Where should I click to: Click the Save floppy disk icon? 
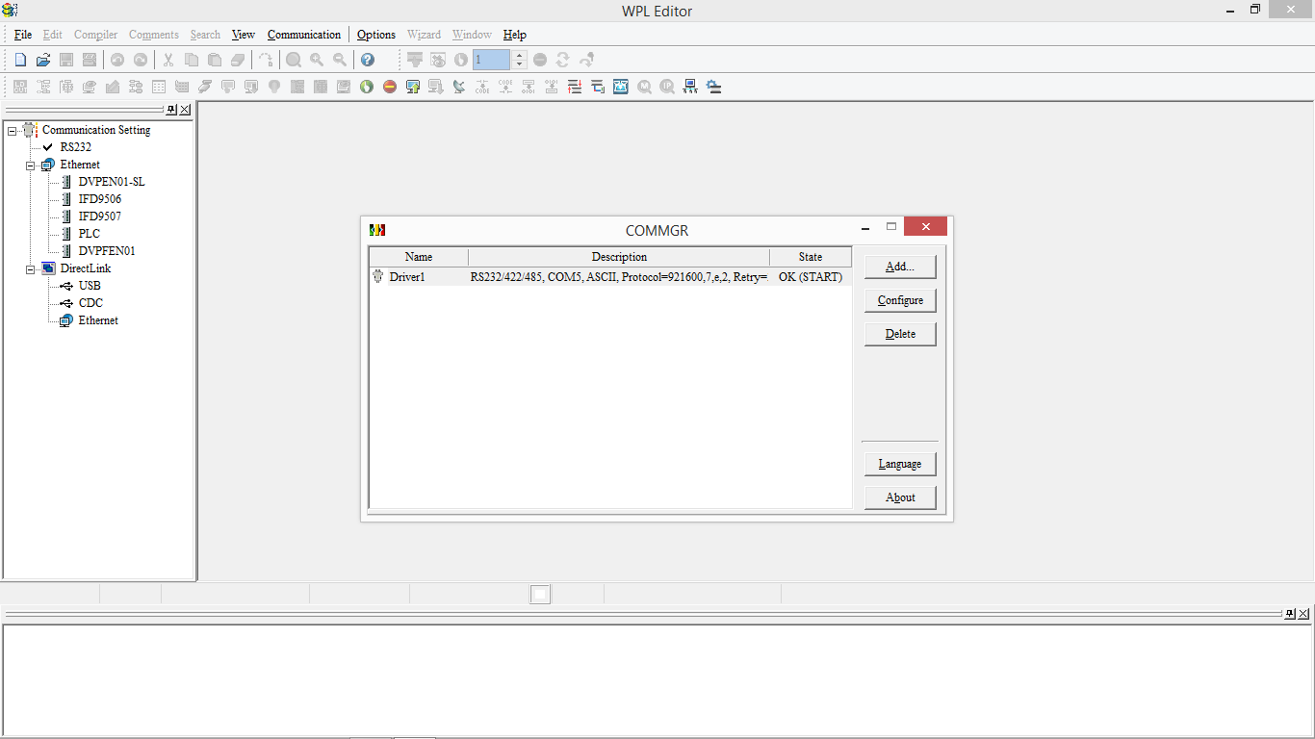66,60
